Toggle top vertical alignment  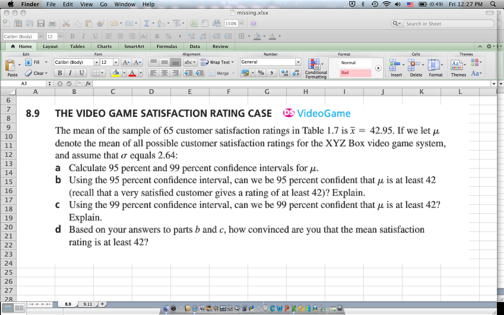click(154, 62)
